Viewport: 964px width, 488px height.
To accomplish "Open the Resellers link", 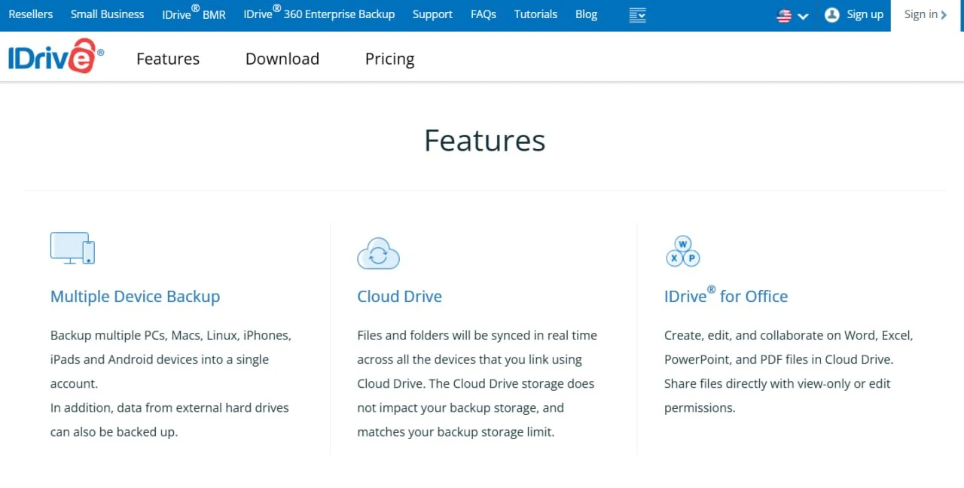I will pos(31,14).
